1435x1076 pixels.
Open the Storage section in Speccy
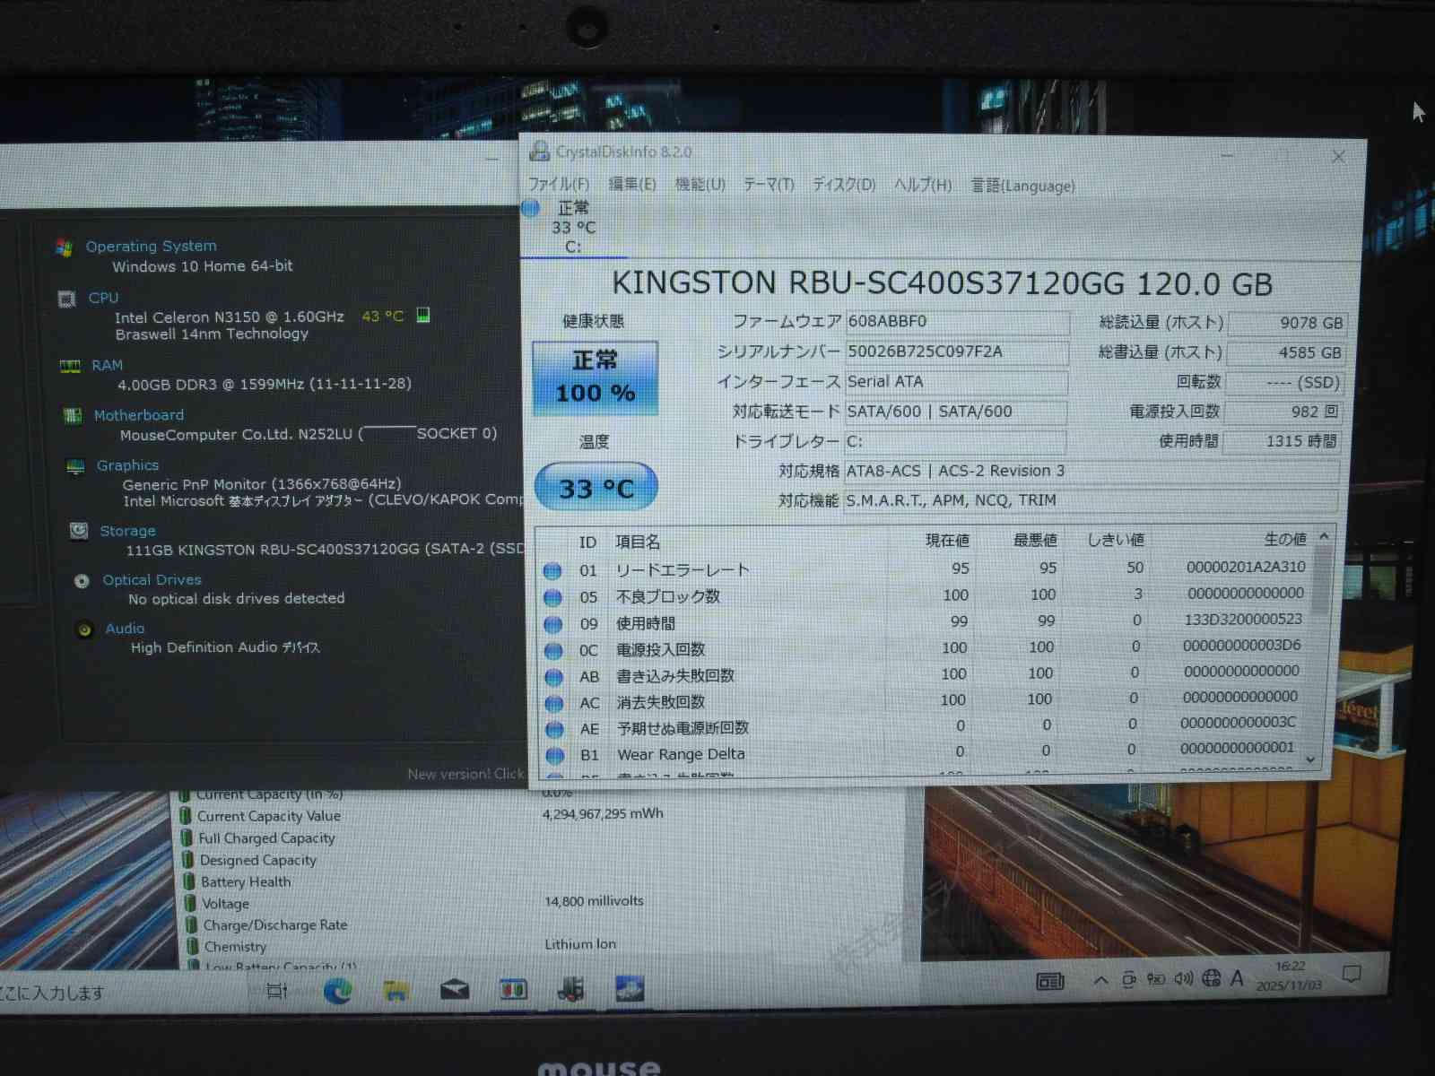pyautogui.click(x=127, y=531)
